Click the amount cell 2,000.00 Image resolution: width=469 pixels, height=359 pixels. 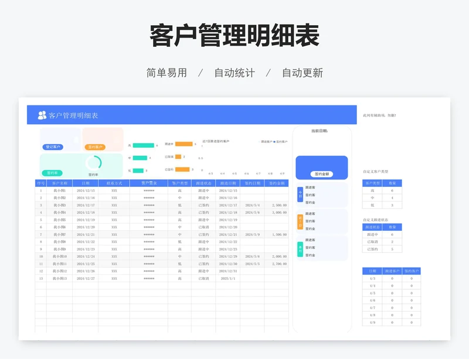click(x=277, y=256)
